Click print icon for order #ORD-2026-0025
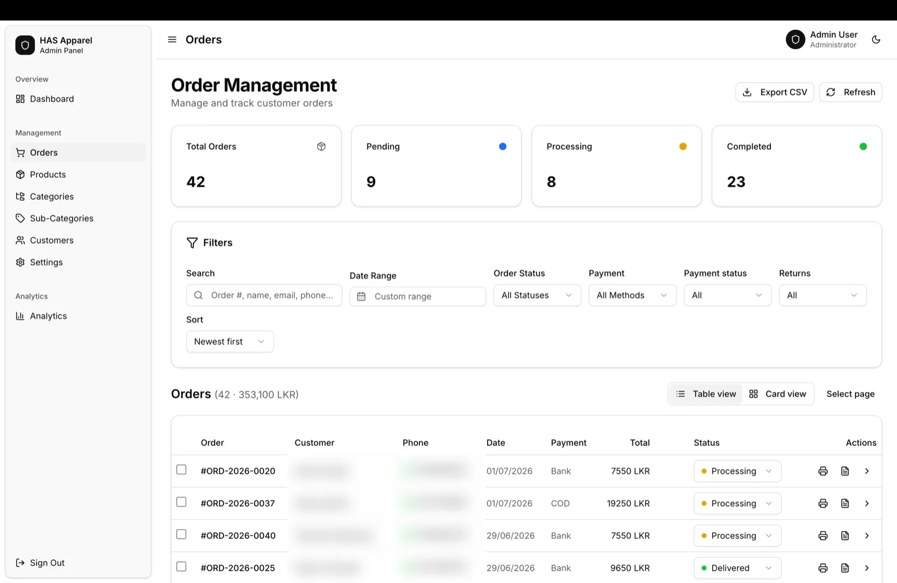Image resolution: width=897 pixels, height=583 pixels. click(823, 568)
